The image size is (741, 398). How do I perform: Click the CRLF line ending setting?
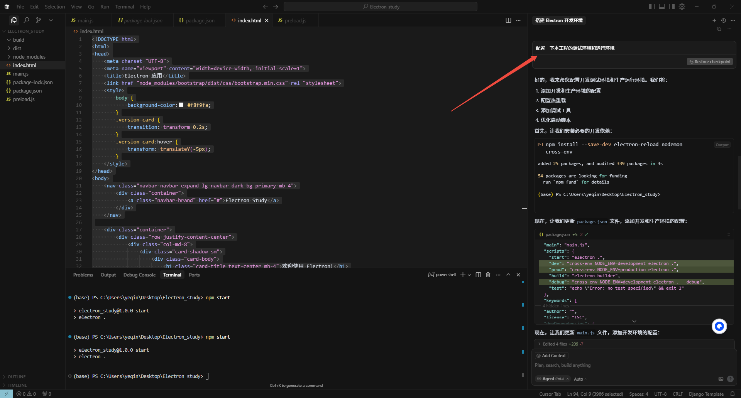coord(678,394)
